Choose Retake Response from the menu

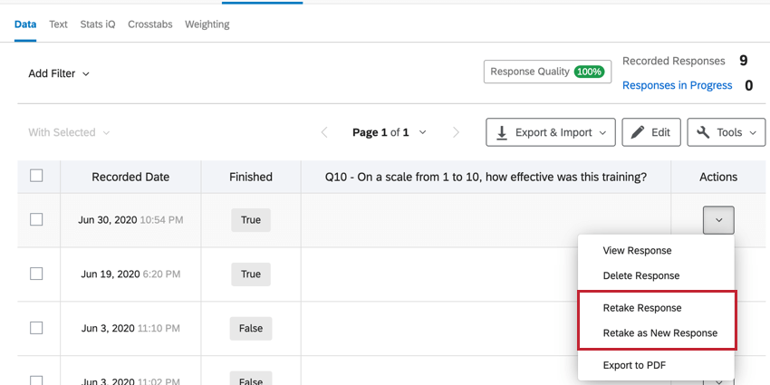[x=642, y=308]
